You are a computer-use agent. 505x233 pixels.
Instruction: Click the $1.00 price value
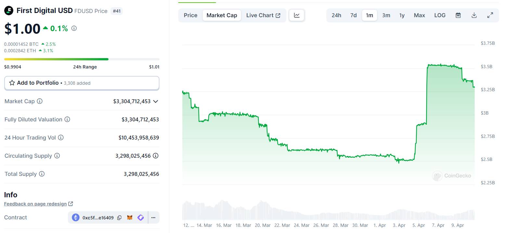coord(22,29)
